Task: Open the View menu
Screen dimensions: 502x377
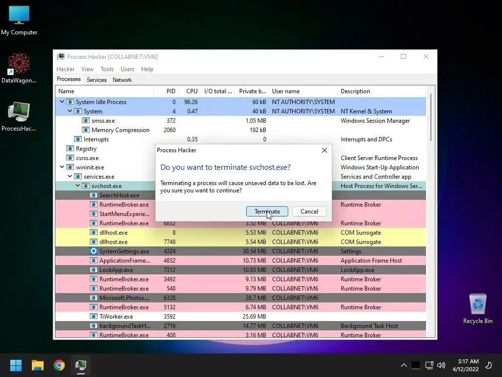Action: (87, 69)
